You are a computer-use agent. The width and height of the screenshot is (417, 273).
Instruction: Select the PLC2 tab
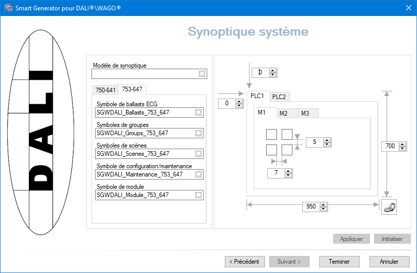279,97
